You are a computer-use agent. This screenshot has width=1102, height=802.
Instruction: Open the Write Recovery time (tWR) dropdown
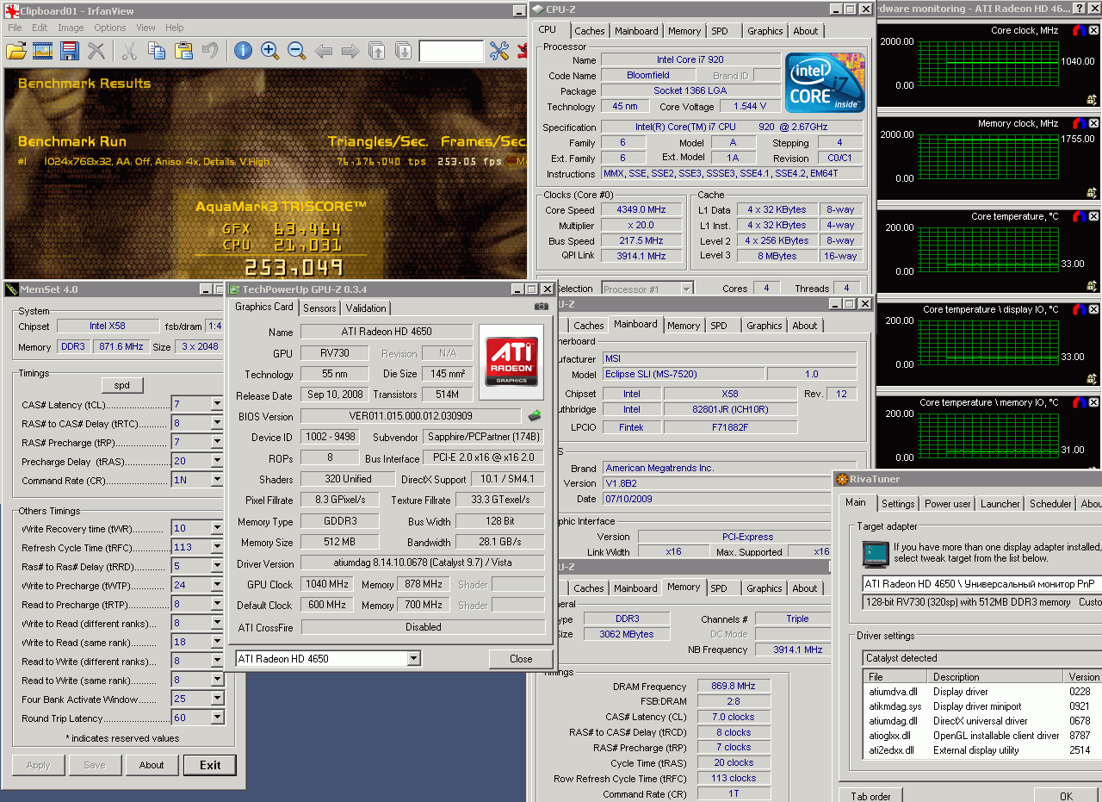tap(216, 528)
